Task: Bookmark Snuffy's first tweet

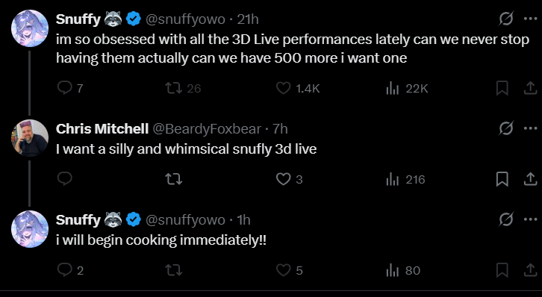Action: [502, 88]
